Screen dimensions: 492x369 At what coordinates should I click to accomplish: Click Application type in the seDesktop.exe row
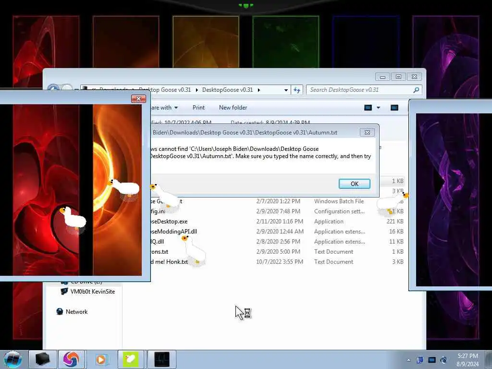pyautogui.click(x=329, y=221)
